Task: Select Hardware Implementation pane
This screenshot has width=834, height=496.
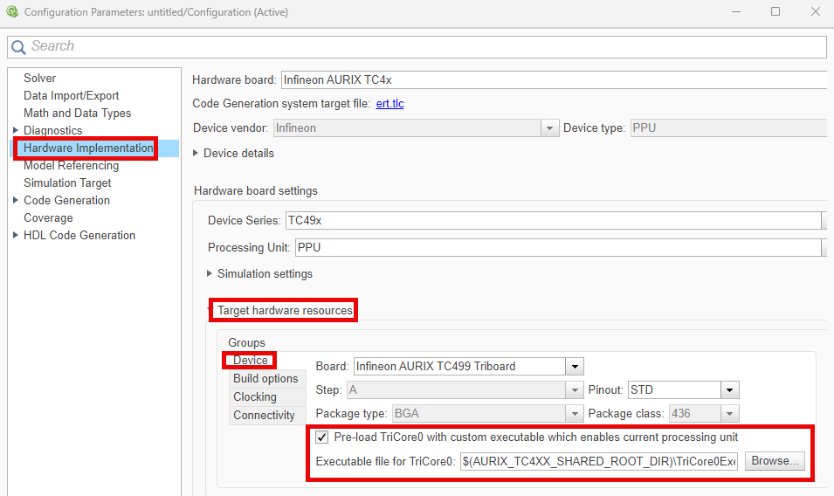Action: (x=88, y=148)
